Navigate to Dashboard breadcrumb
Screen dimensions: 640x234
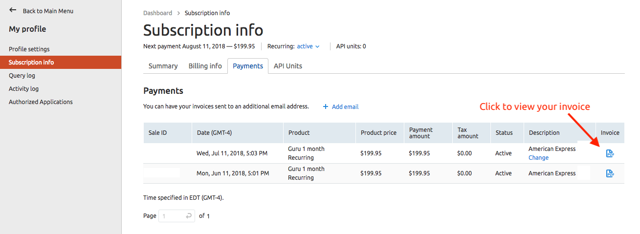[157, 13]
